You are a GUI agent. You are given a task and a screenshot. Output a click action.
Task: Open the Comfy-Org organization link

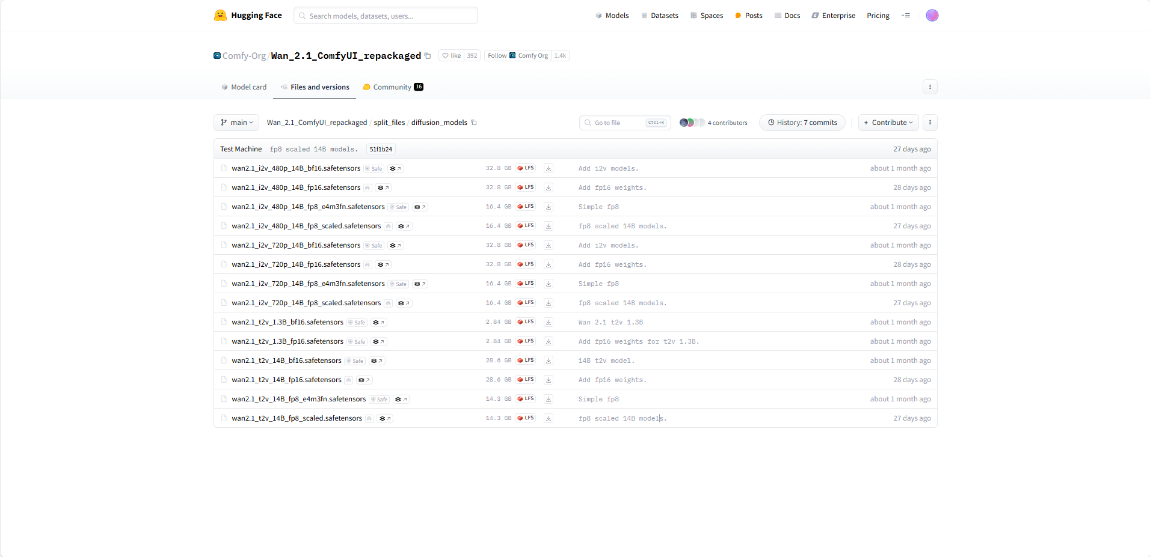coord(244,56)
